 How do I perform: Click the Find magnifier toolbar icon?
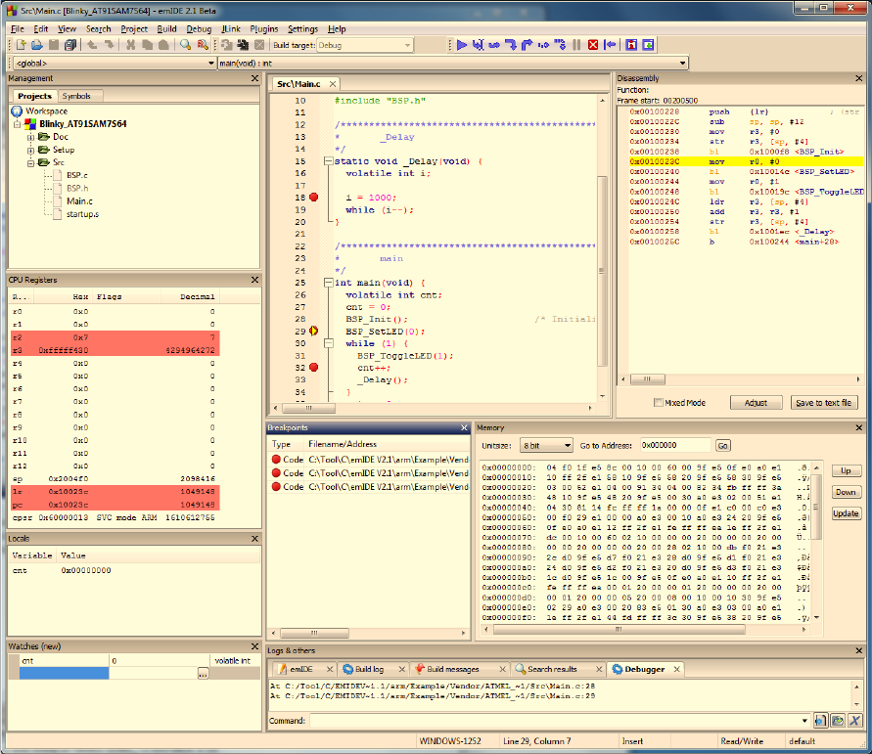click(184, 45)
